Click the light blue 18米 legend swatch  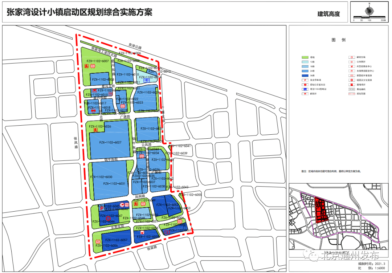(305, 66)
